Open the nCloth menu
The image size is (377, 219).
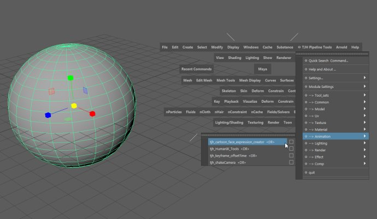point(205,112)
